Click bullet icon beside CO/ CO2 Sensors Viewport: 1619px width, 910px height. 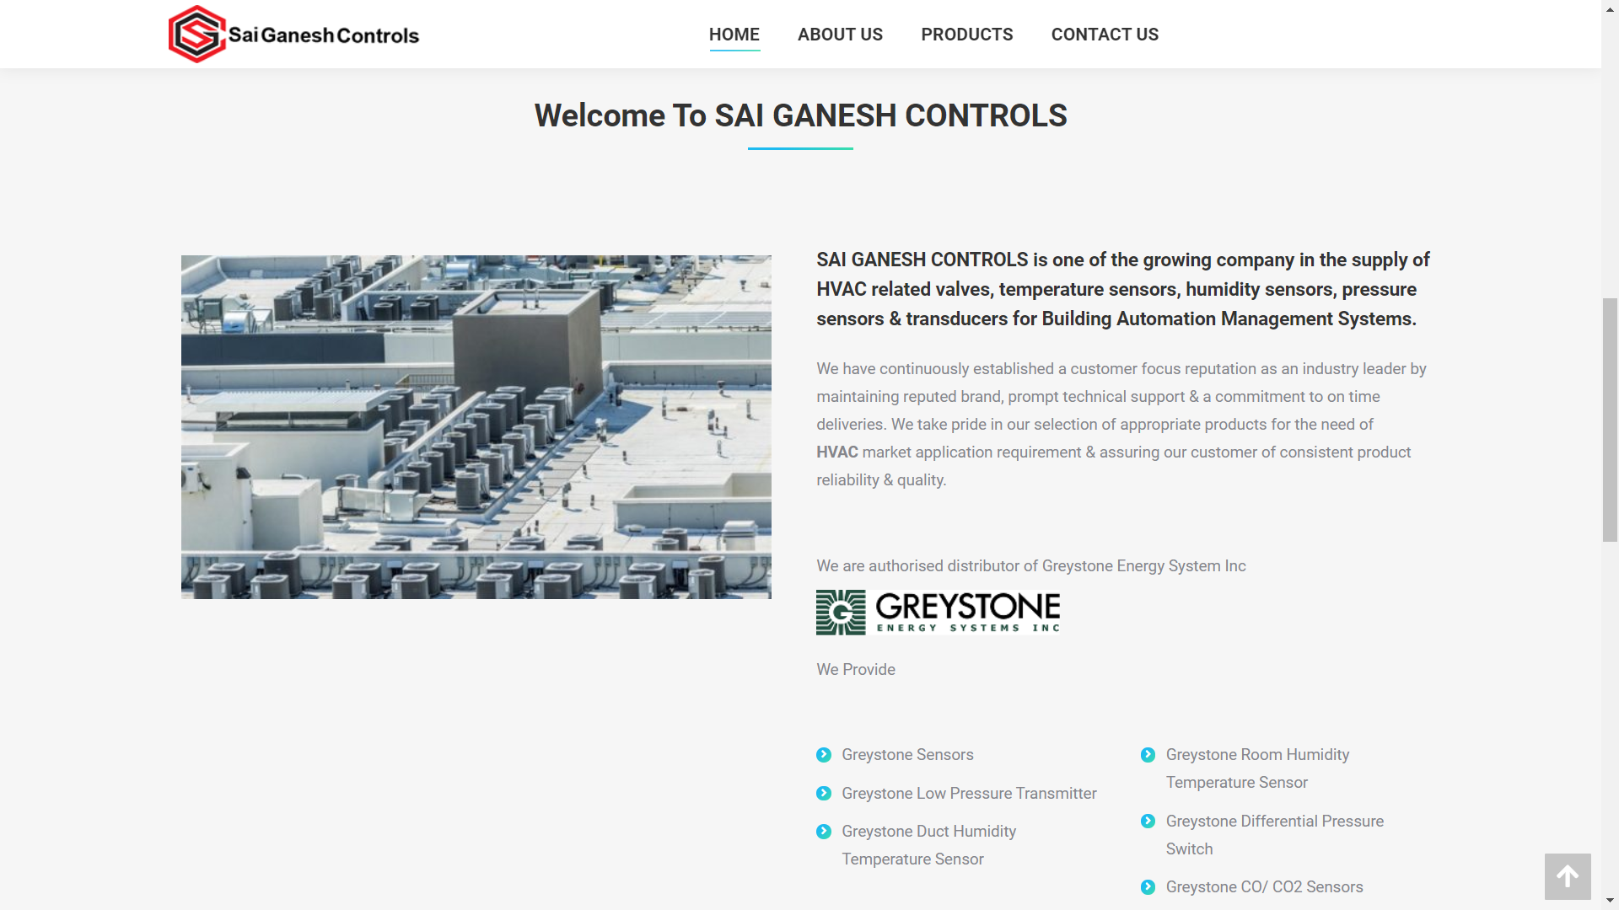[1148, 887]
